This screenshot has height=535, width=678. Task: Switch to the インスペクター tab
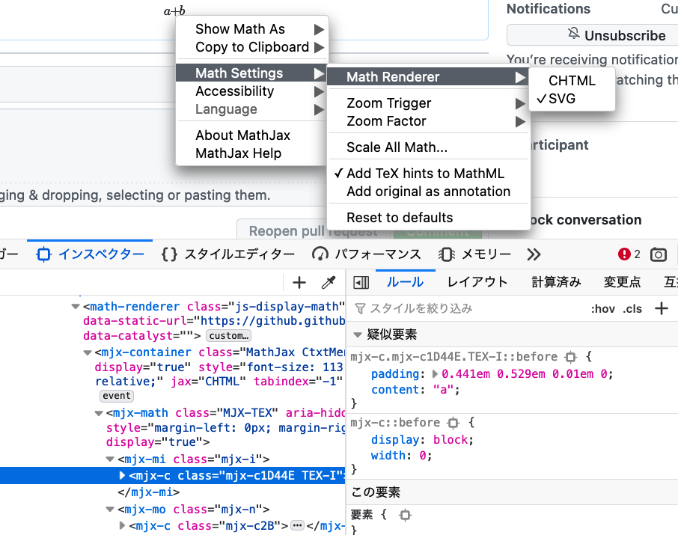point(90,254)
